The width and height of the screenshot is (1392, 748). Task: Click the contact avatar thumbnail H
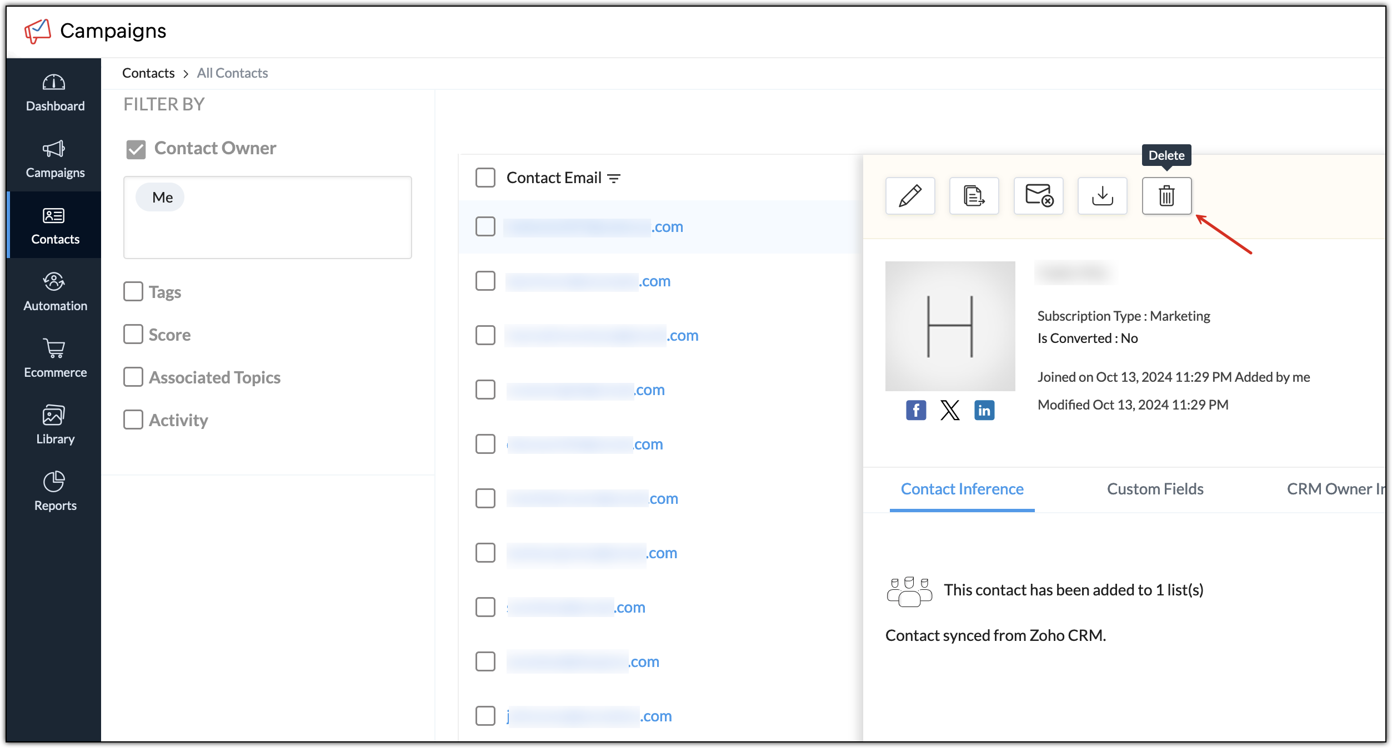tap(950, 326)
